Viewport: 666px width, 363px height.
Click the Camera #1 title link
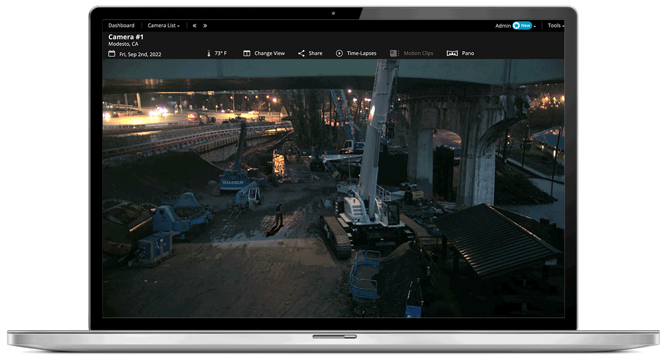(x=125, y=36)
